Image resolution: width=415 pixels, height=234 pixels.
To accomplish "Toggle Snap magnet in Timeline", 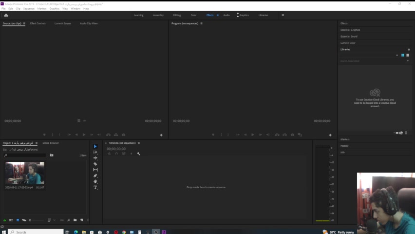I will point(116,154).
